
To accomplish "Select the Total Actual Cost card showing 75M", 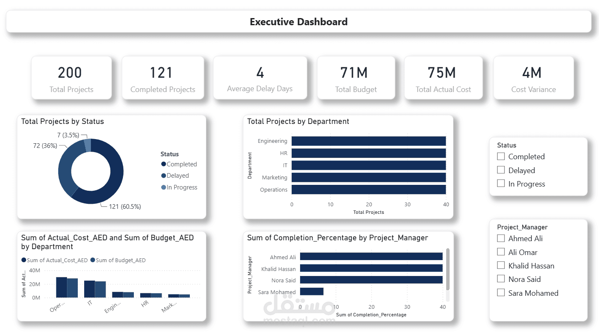I will point(443,78).
